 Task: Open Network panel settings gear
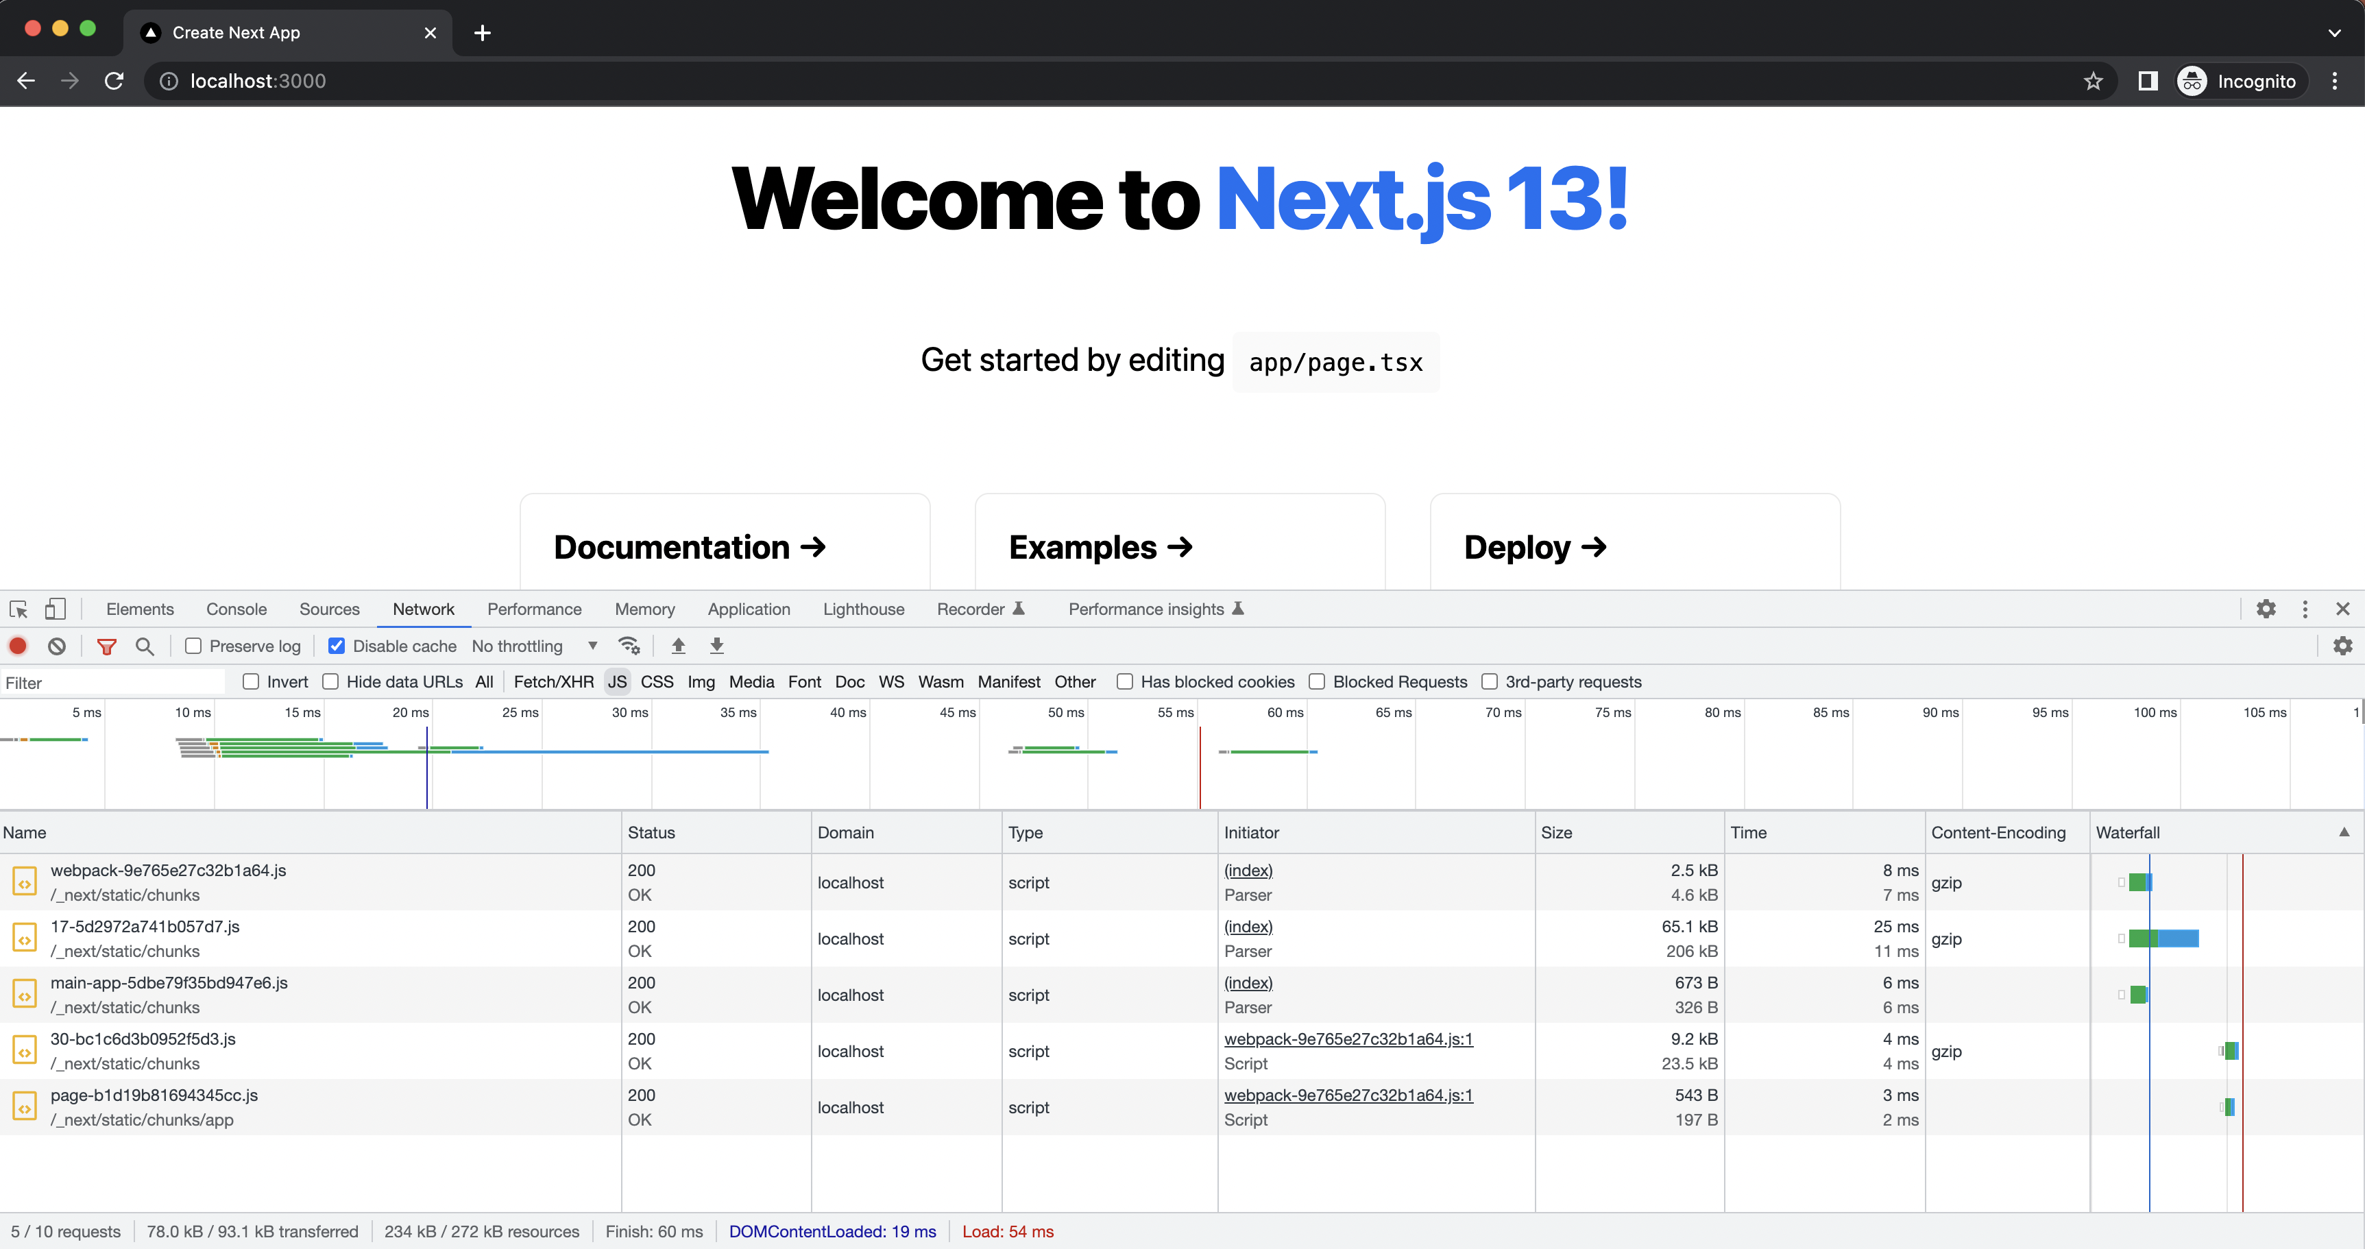tap(2343, 646)
